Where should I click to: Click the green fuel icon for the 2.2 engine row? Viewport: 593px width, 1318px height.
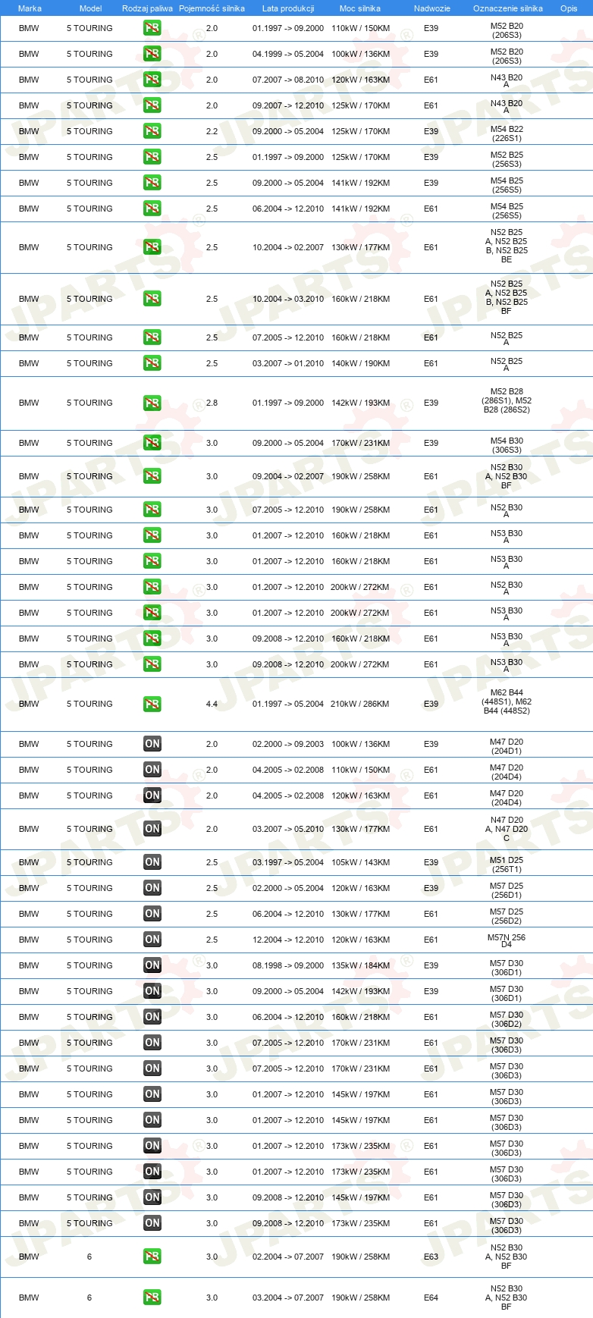(152, 131)
